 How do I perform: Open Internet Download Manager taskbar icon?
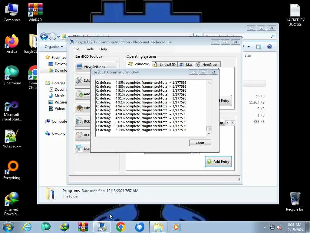pyautogui.click(x=64, y=227)
